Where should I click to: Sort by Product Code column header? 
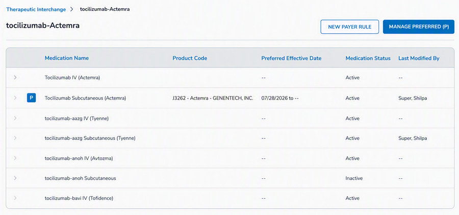[190, 58]
